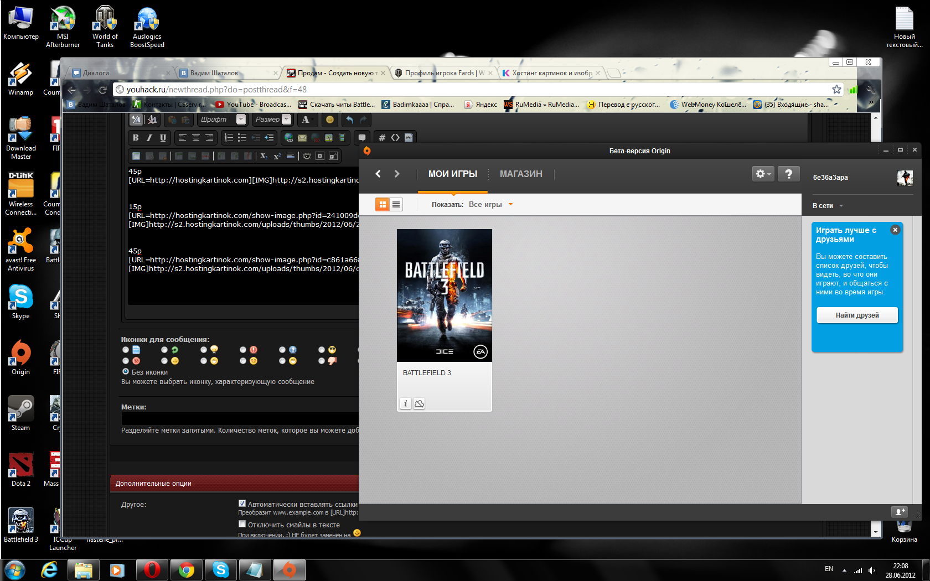Click the 'Найти друзей' button
The width and height of the screenshot is (930, 581).
[x=857, y=315]
